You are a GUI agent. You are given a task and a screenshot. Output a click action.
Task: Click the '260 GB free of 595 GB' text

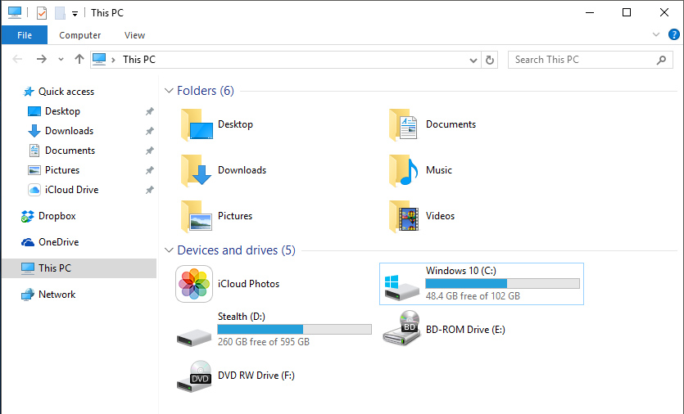264,342
